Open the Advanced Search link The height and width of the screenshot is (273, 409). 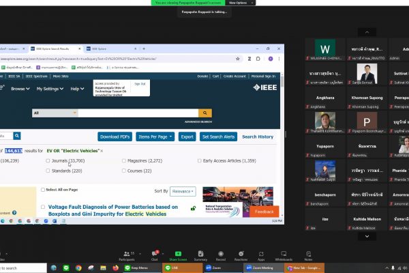click(x=198, y=121)
